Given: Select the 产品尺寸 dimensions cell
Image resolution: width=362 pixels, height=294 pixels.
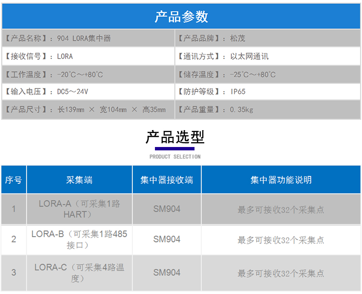Looking at the screenshot, I should click(x=88, y=110).
